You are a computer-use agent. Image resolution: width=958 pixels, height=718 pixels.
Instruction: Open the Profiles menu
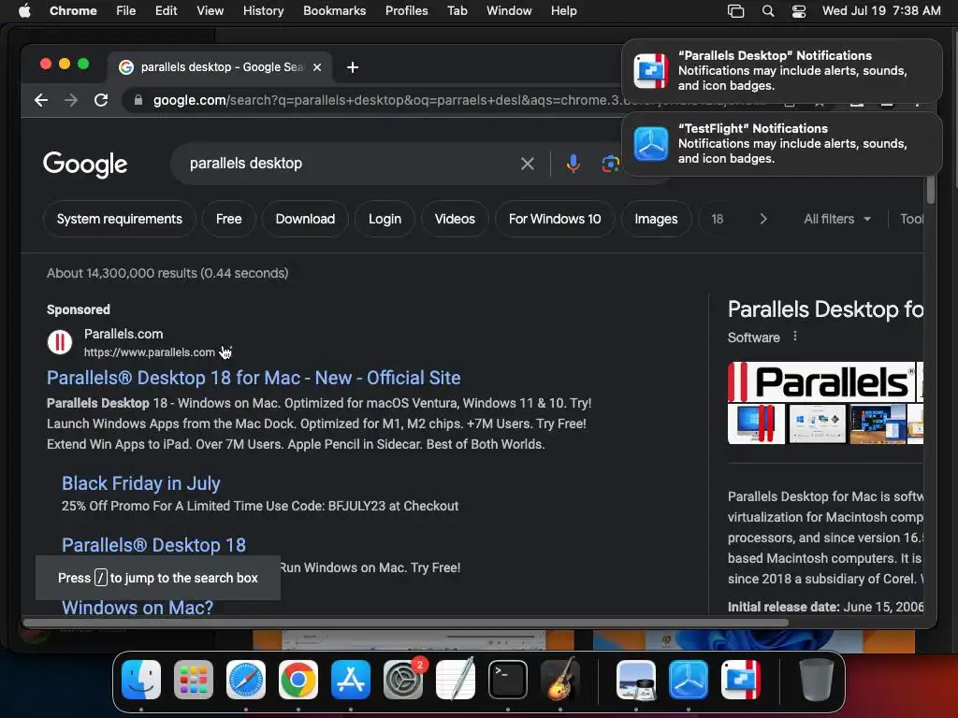[x=406, y=11]
